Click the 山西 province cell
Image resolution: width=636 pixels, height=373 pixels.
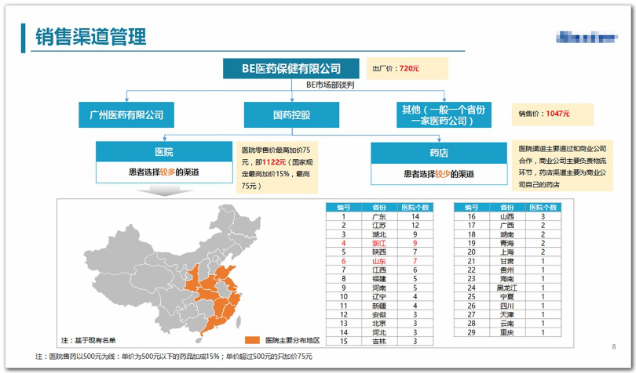click(x=507, y=217)
